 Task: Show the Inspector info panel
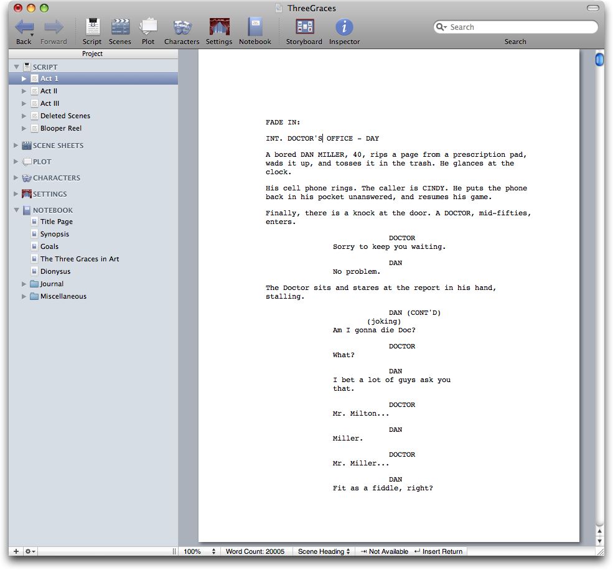click(x=344, y=27)
